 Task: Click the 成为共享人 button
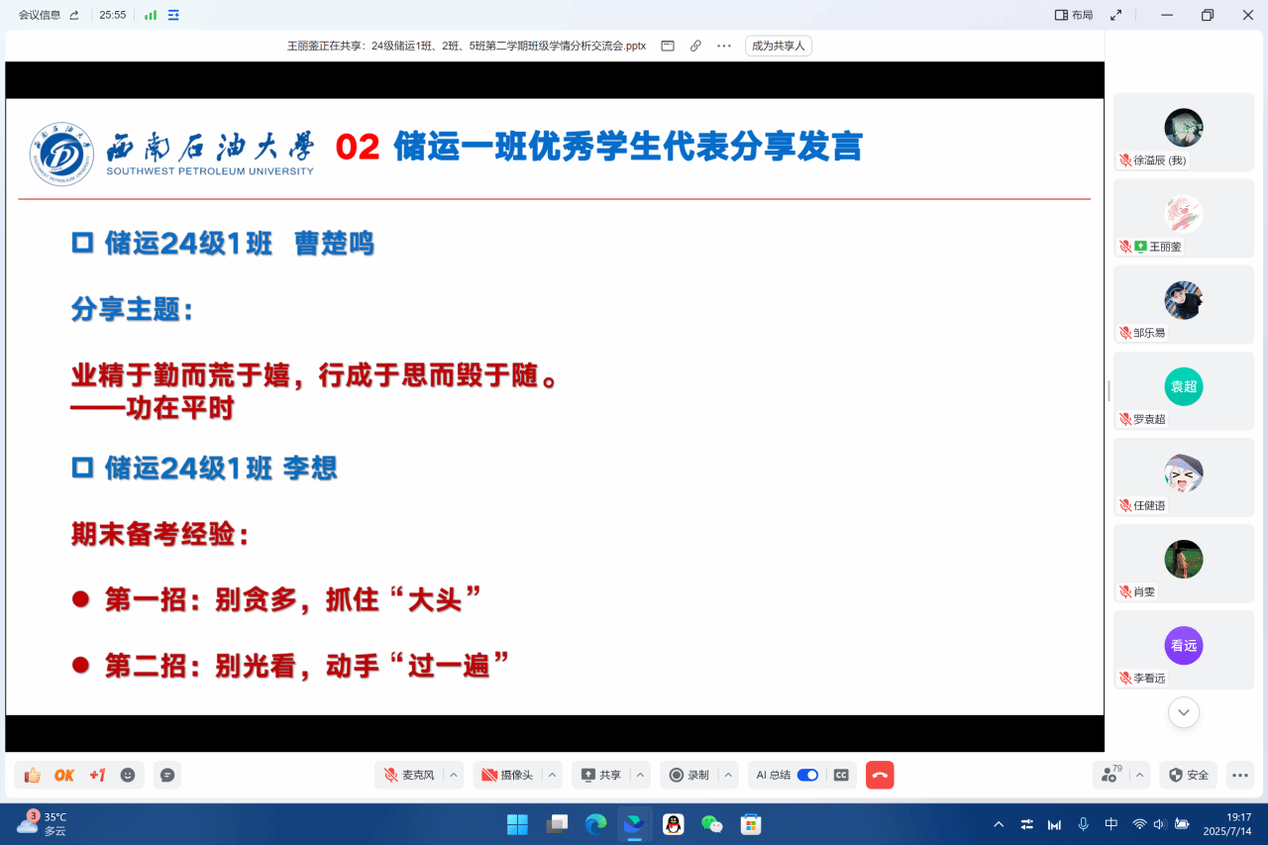pos(778,46)
